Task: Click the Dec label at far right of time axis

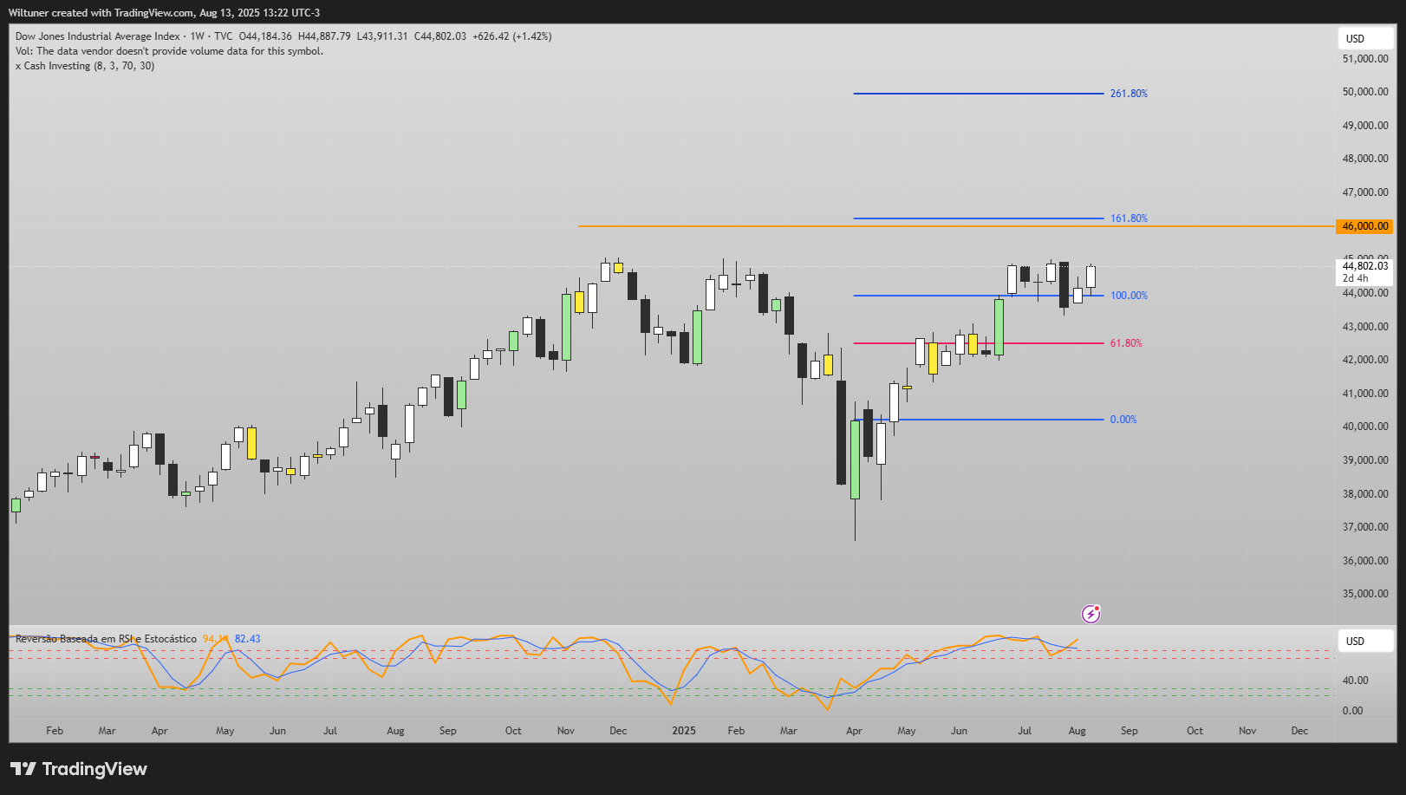Action: coord(1299,731)
